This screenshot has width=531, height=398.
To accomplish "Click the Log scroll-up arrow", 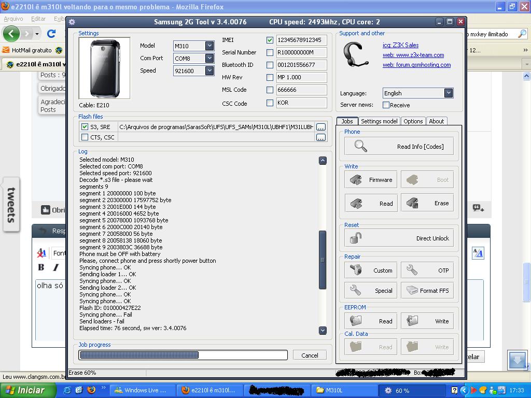I will 323,161.
